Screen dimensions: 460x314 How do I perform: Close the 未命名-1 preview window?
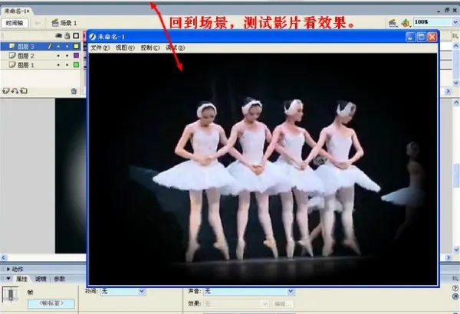[x=432, y=37]
